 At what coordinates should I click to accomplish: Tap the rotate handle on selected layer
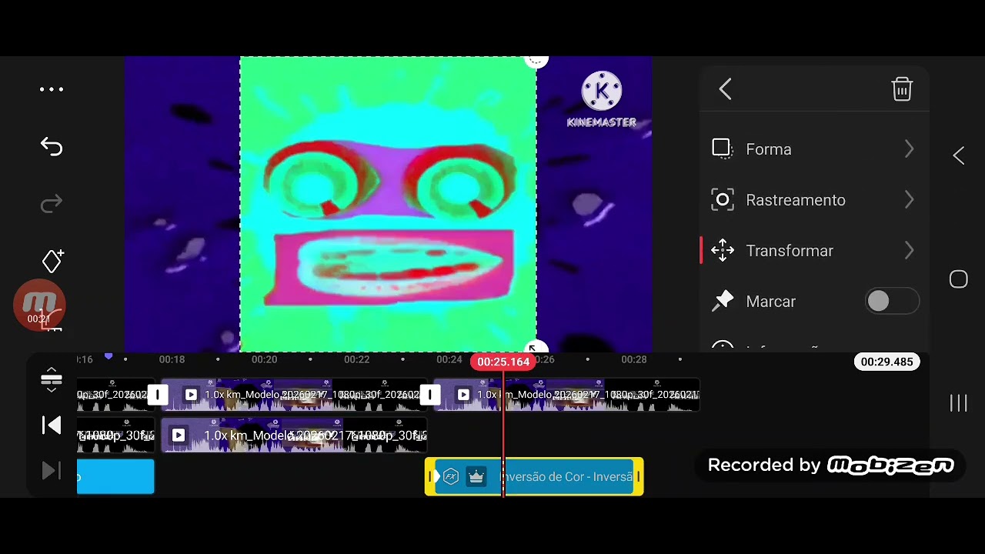pos(536,60)
